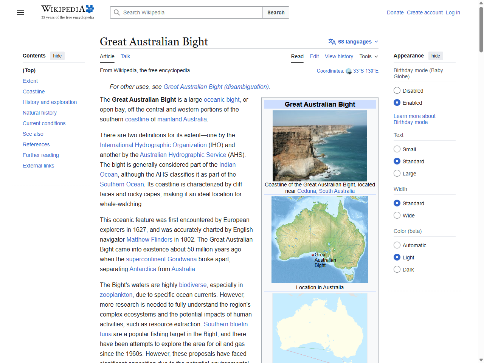This screenshot has width=484, height=363.
Task: Select the Read tab
Action: pos(297,56)
